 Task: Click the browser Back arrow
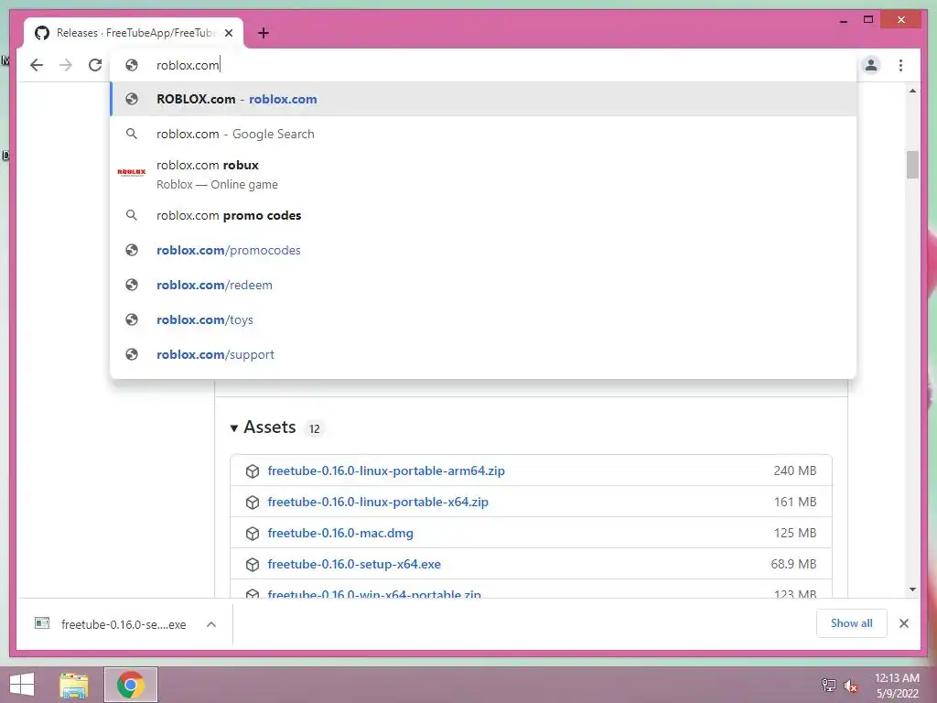(x=37, y=65)
